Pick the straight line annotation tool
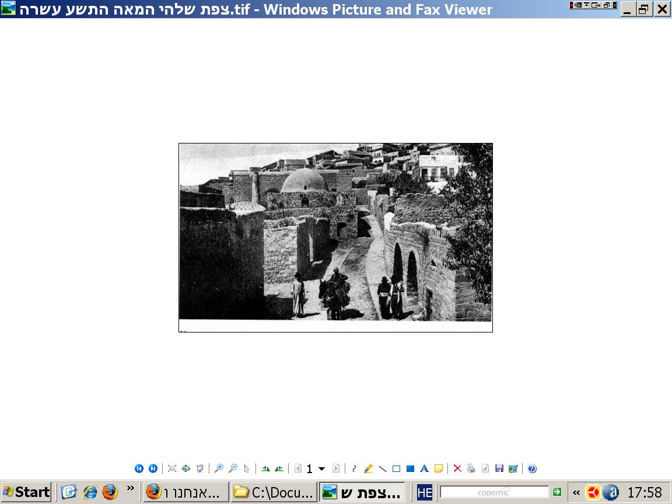The width and height of the screenshot is (672, 504). [x=382, y=468]
